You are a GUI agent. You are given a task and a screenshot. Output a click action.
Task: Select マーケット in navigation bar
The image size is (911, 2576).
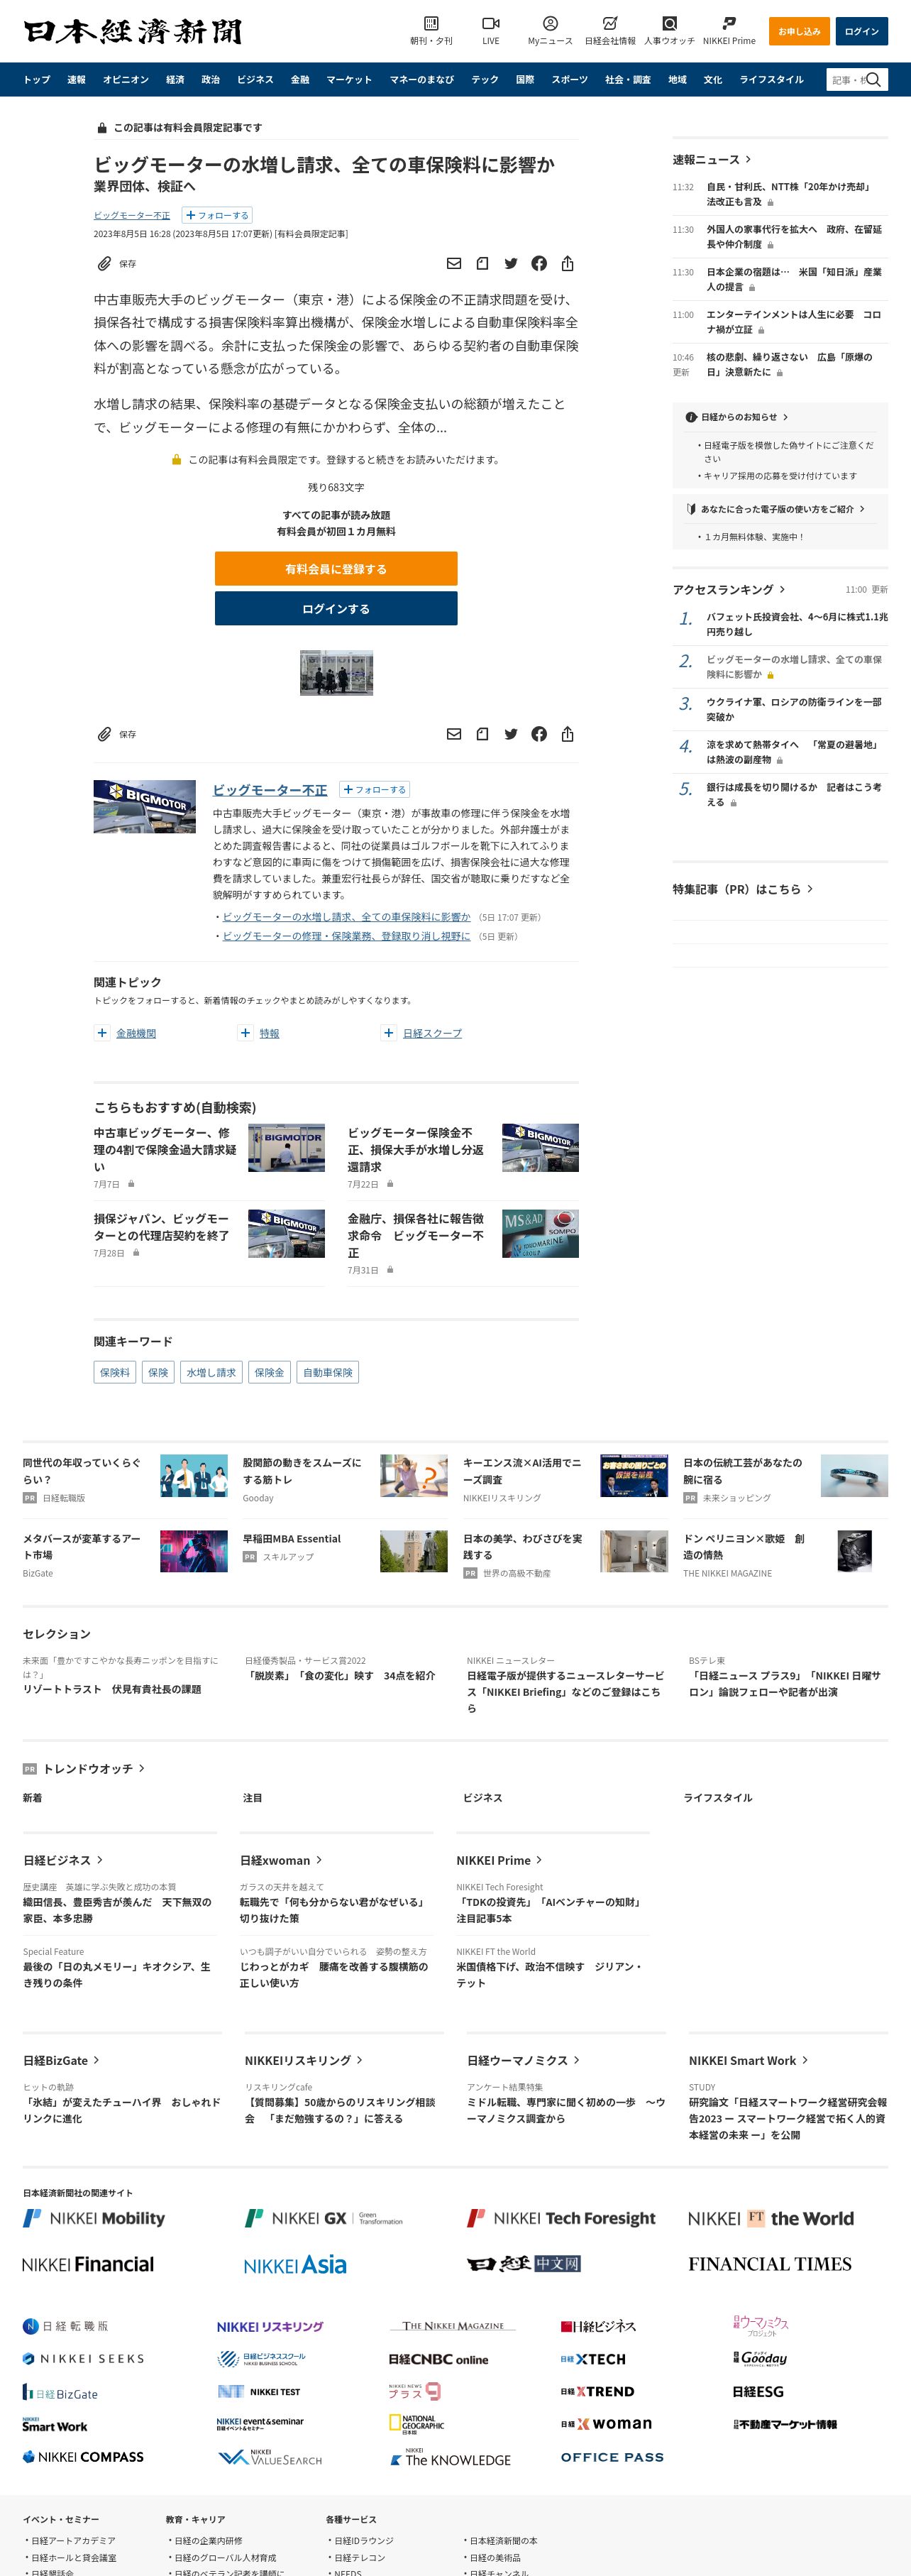click(349, 80)
